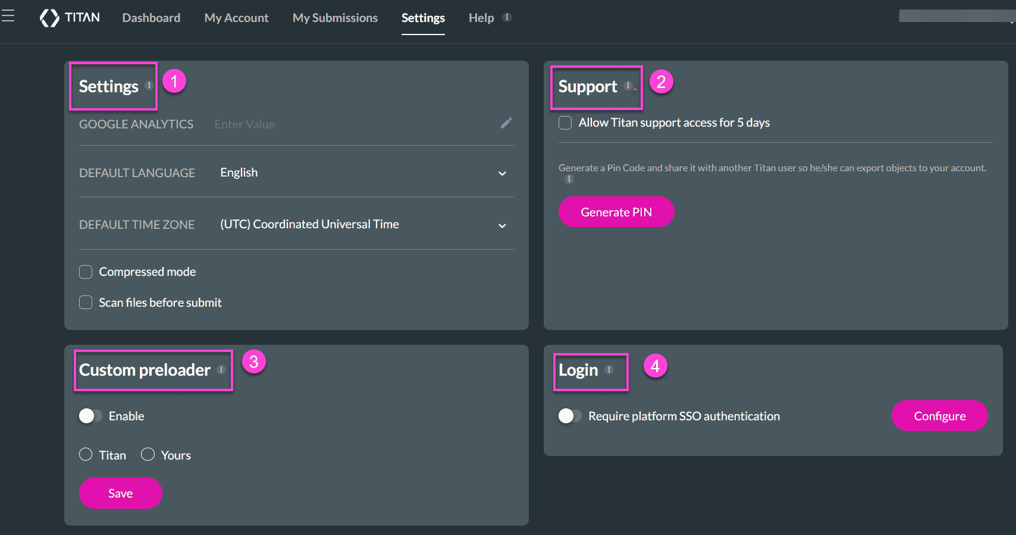The image size is (1016, 535).
Task: Enable Compressed mode
Action: click(85, 272)
